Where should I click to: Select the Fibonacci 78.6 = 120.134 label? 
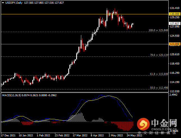coord(159,55)
